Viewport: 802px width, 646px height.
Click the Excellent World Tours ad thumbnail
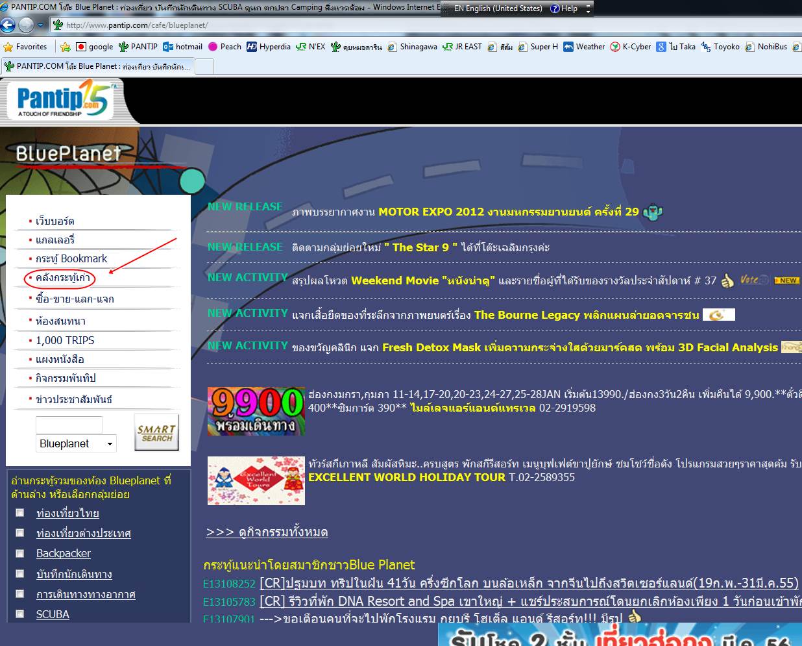point(256,480)
